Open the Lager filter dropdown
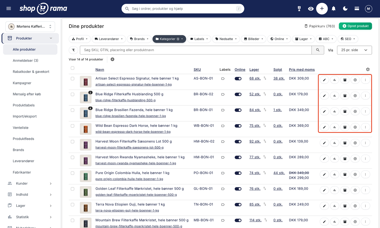 pos(303,39)
